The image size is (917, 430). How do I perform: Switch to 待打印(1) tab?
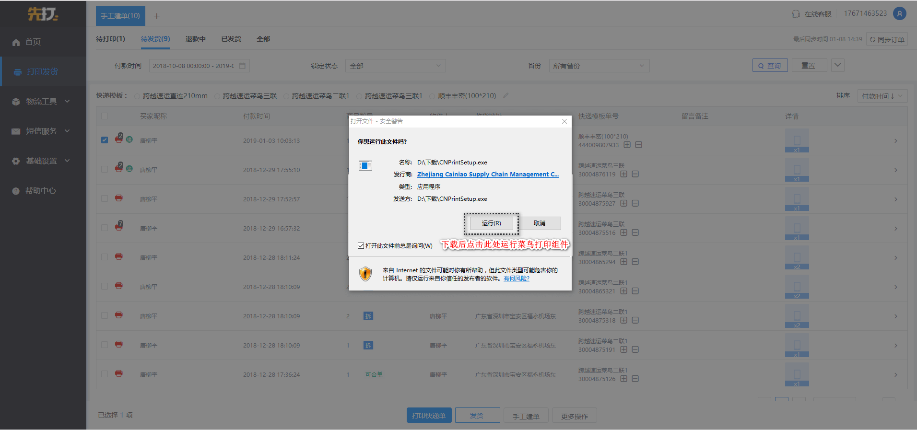click(110, 39)
